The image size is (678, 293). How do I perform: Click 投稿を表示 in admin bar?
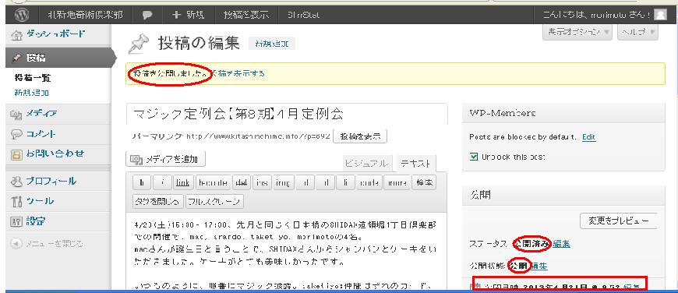click(x=246, y=15)
